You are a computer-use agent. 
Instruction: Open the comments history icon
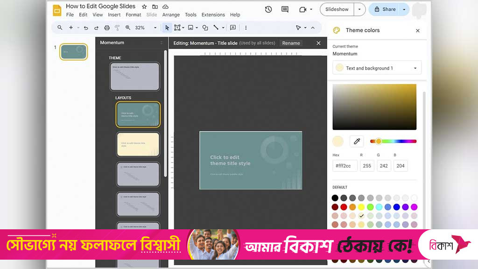pyautogui.click(x=285, y=9)
